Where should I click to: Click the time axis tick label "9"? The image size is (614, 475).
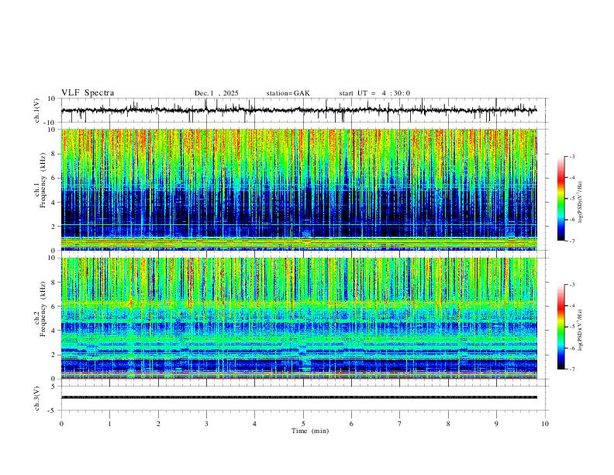tap(496, 424)
